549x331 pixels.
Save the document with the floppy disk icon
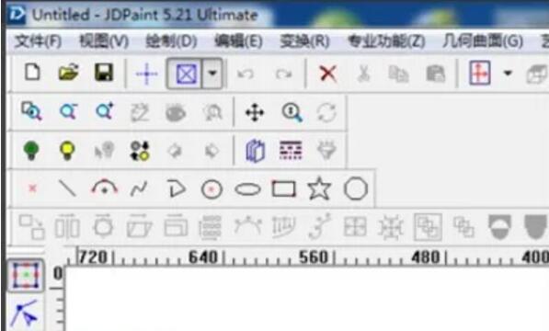(104, 73)
